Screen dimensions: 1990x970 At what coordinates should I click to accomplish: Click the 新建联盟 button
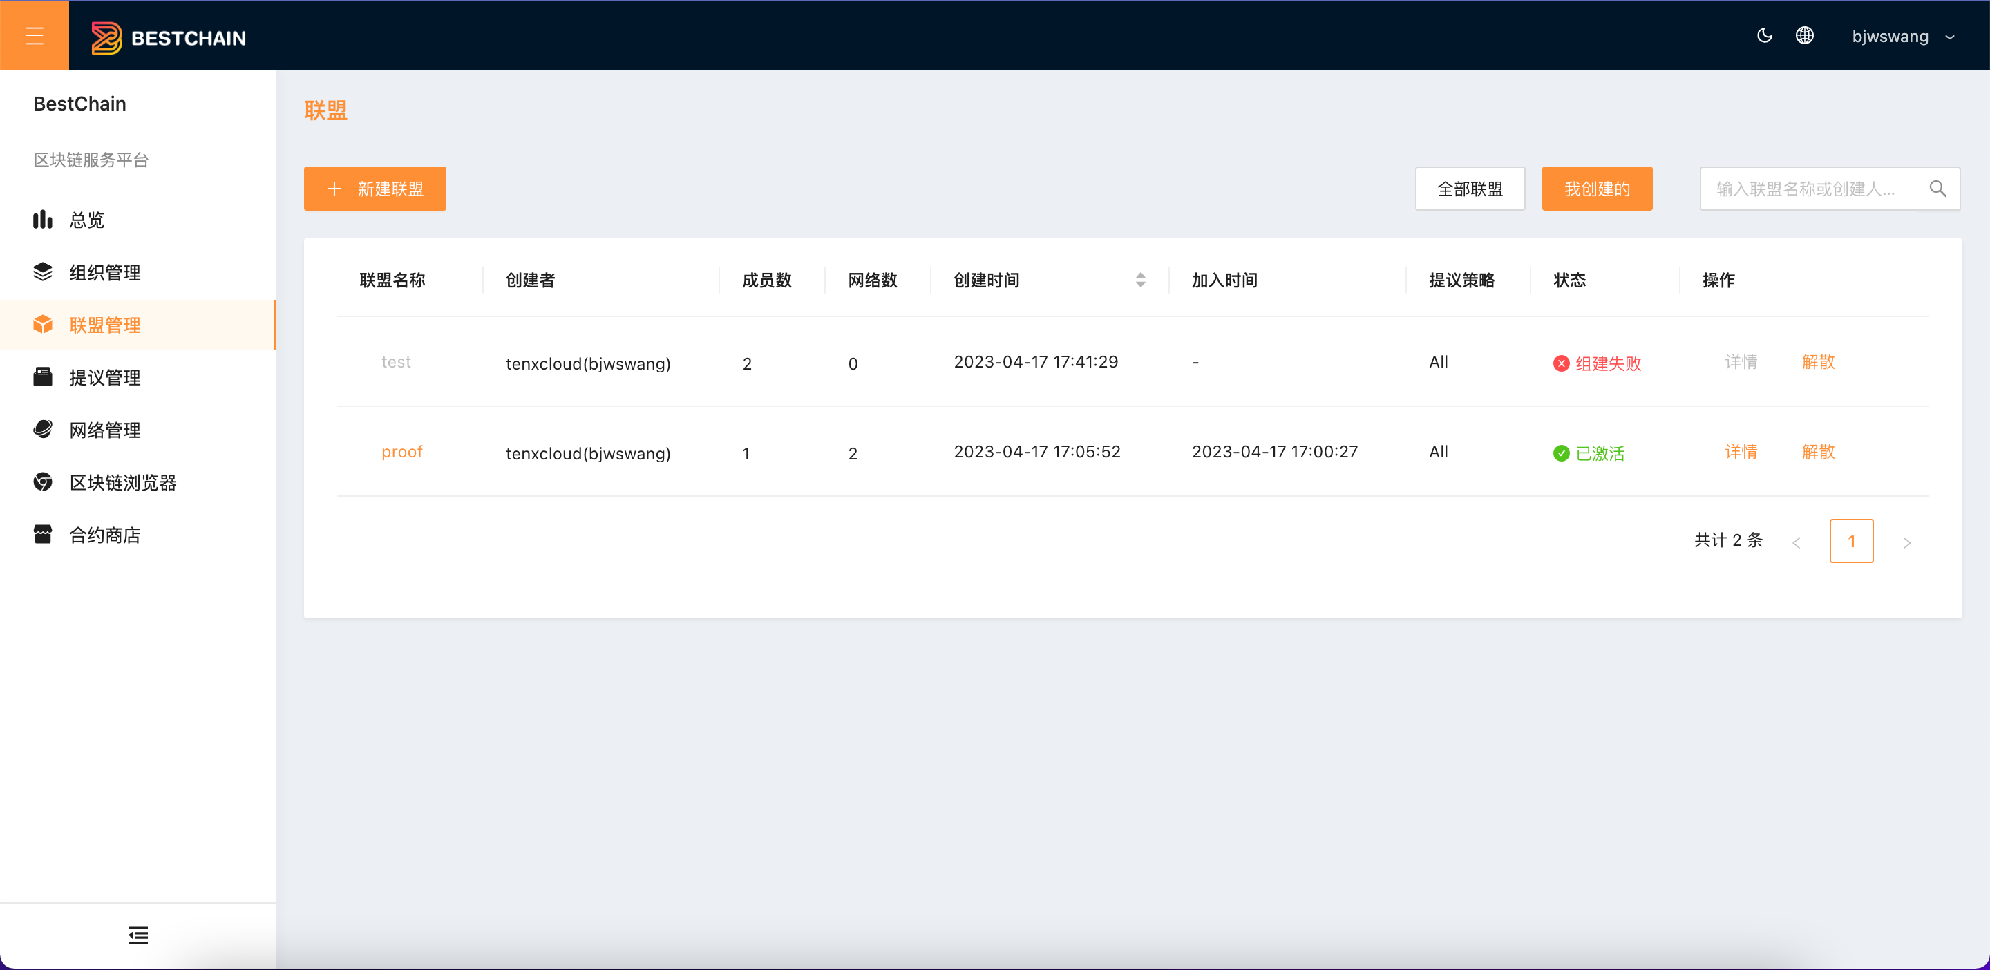pos(375,189)
